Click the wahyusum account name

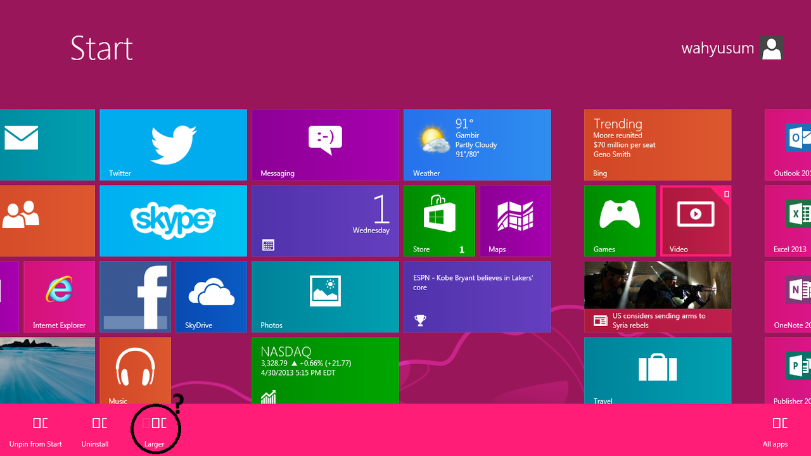718,49
